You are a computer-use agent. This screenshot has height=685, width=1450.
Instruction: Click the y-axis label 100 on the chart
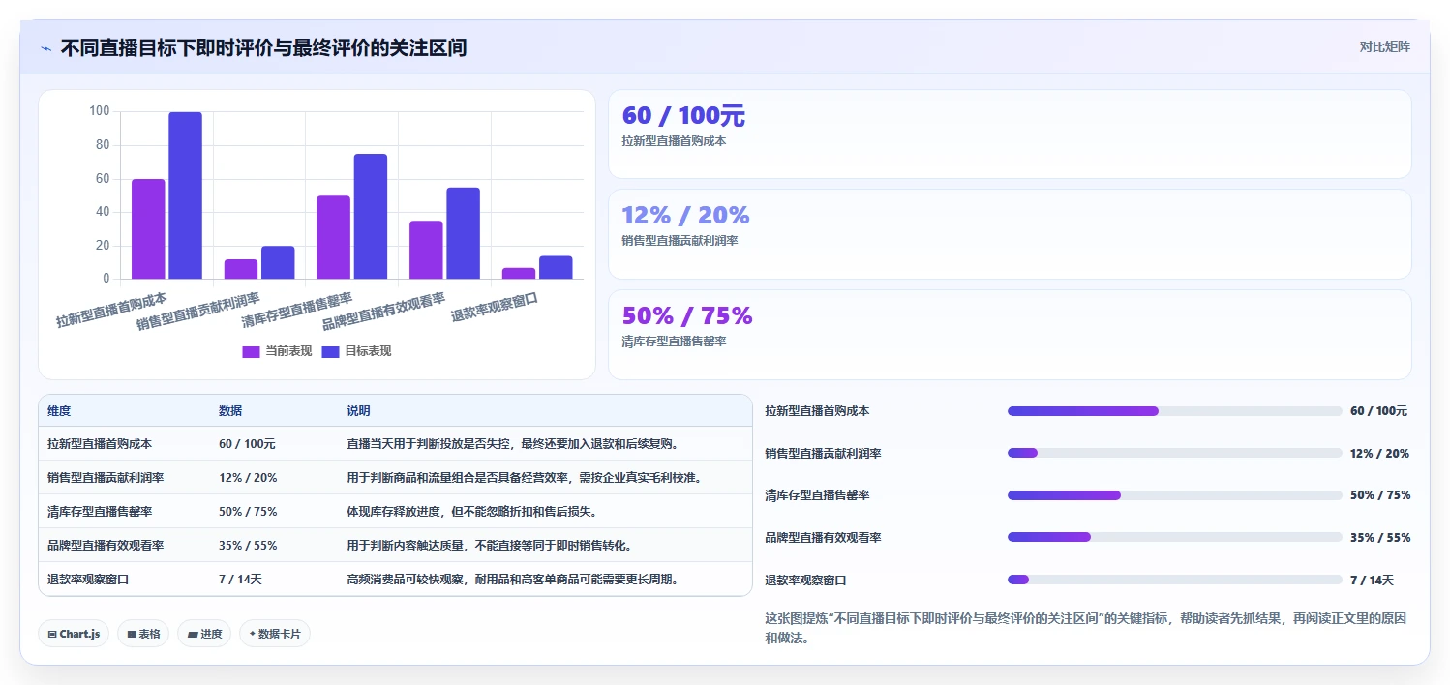point(99,111)
